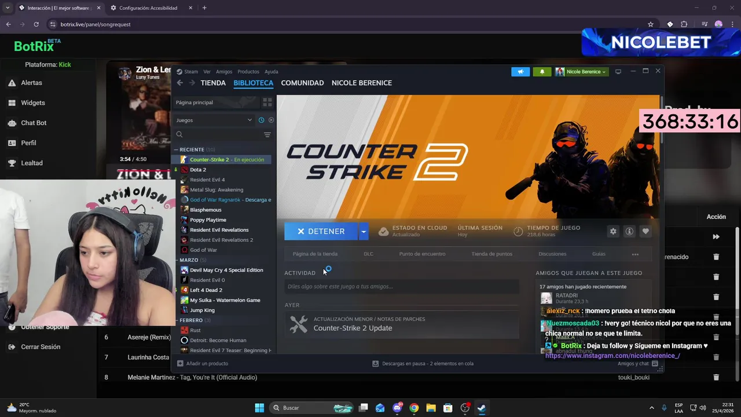This screenshot has height=417, width=741.
Task: Switch to COMUNIDAD tab
Action: coord(302,83)
